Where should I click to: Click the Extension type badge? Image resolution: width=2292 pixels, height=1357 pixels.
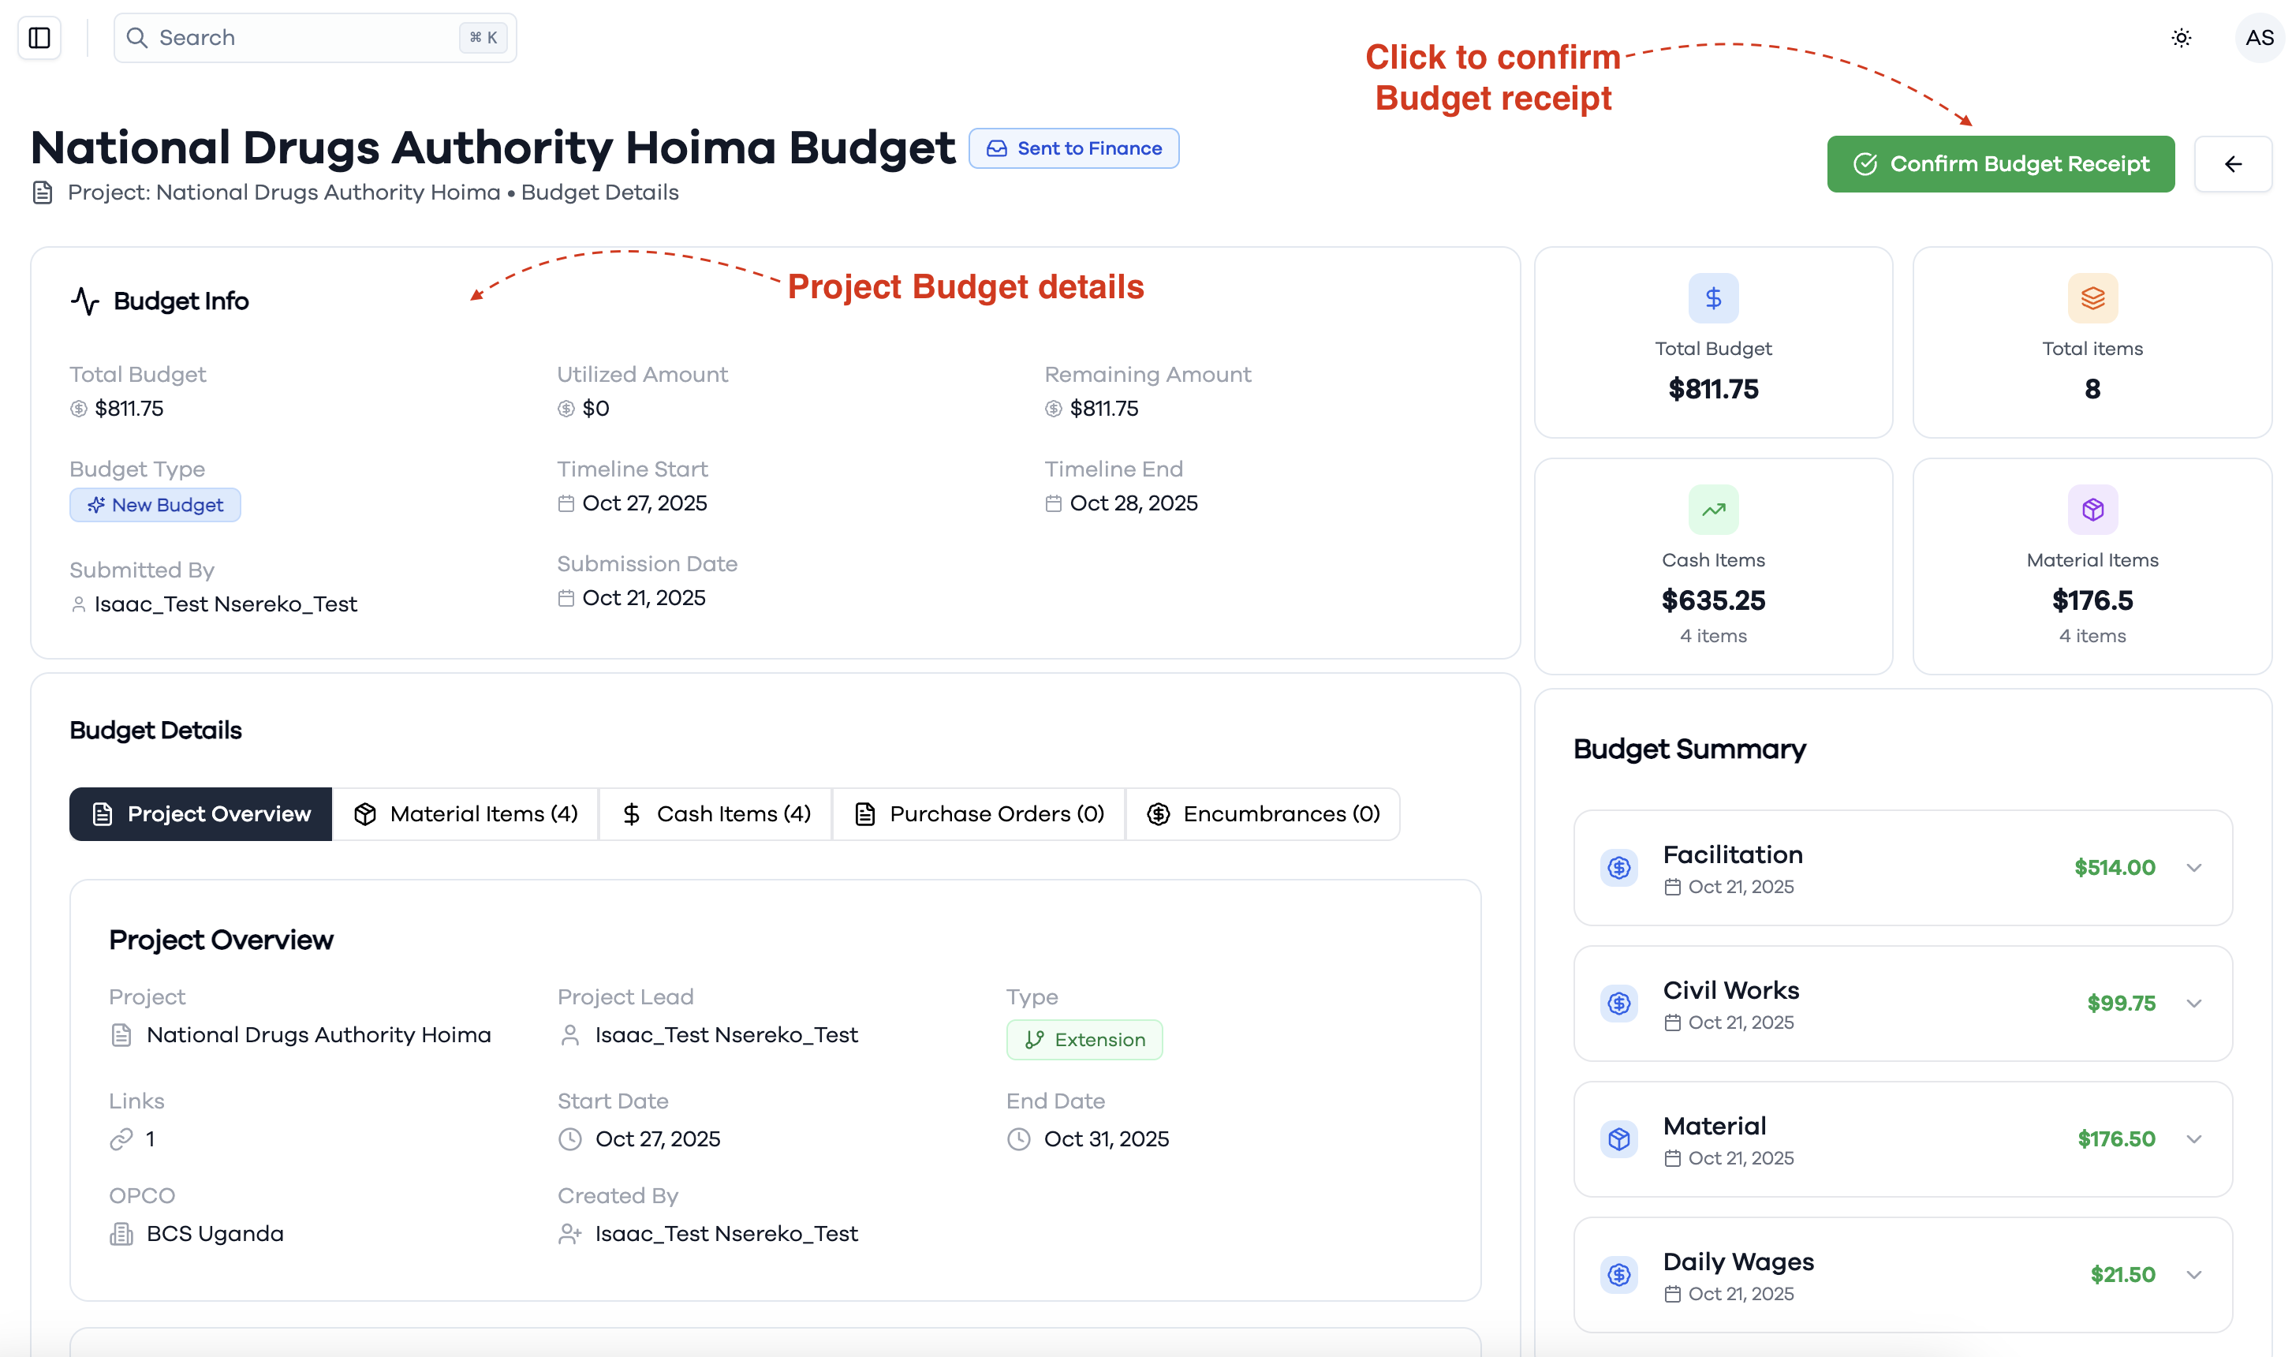(1084, 1040)
